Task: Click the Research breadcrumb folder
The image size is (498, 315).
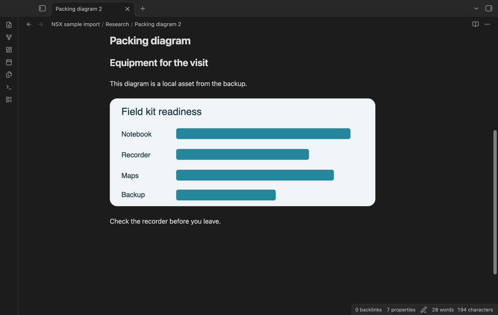Action: pos(117,24)
